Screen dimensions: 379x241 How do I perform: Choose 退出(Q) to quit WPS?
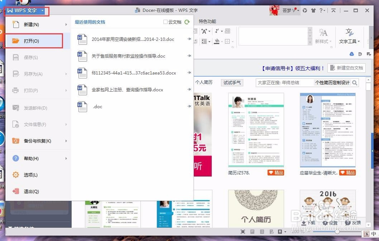38,191
